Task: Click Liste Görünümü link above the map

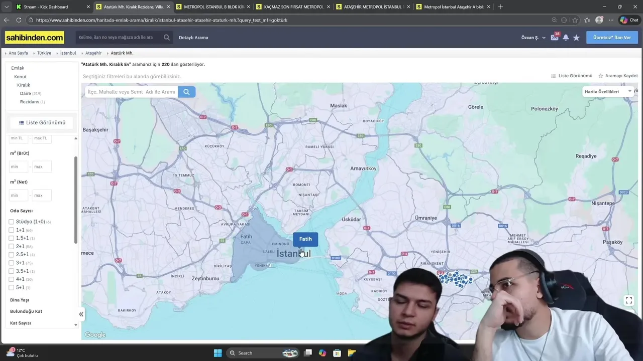Action: tap(572, 76)
